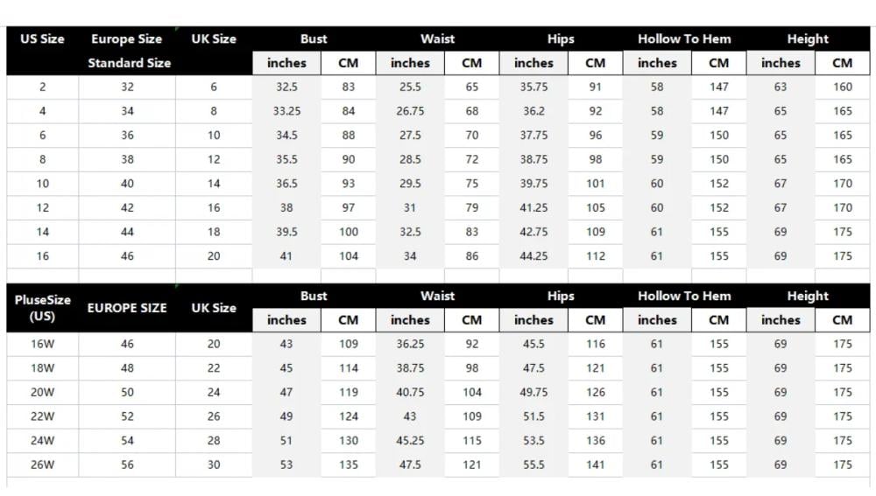The height and width of the screenshot is (496, 876).
Task: Click the top table 'Bust' header
Action: point(314,39)
